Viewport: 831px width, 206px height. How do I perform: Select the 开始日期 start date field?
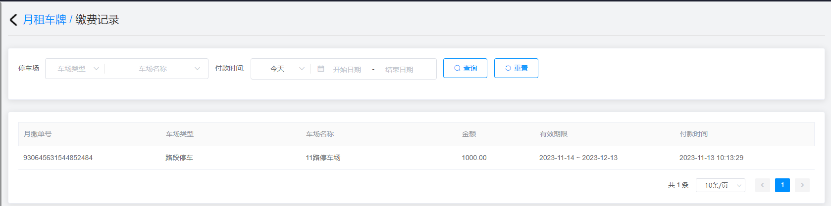click(347, 69)
